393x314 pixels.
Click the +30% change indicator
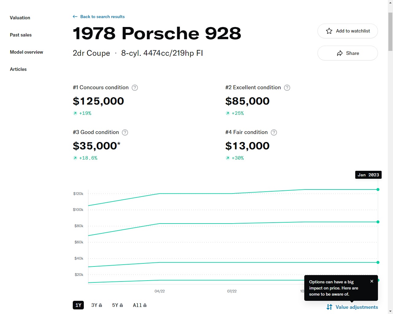pos(235,158)
